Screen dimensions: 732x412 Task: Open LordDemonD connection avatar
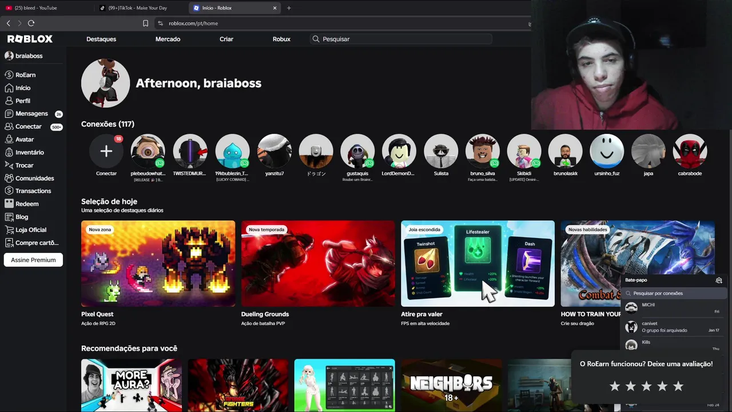point(399,151)
